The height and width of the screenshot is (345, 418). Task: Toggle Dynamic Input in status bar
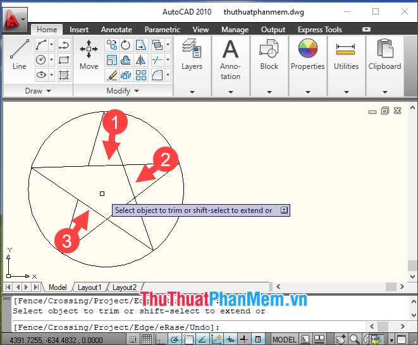pos(230,339)
